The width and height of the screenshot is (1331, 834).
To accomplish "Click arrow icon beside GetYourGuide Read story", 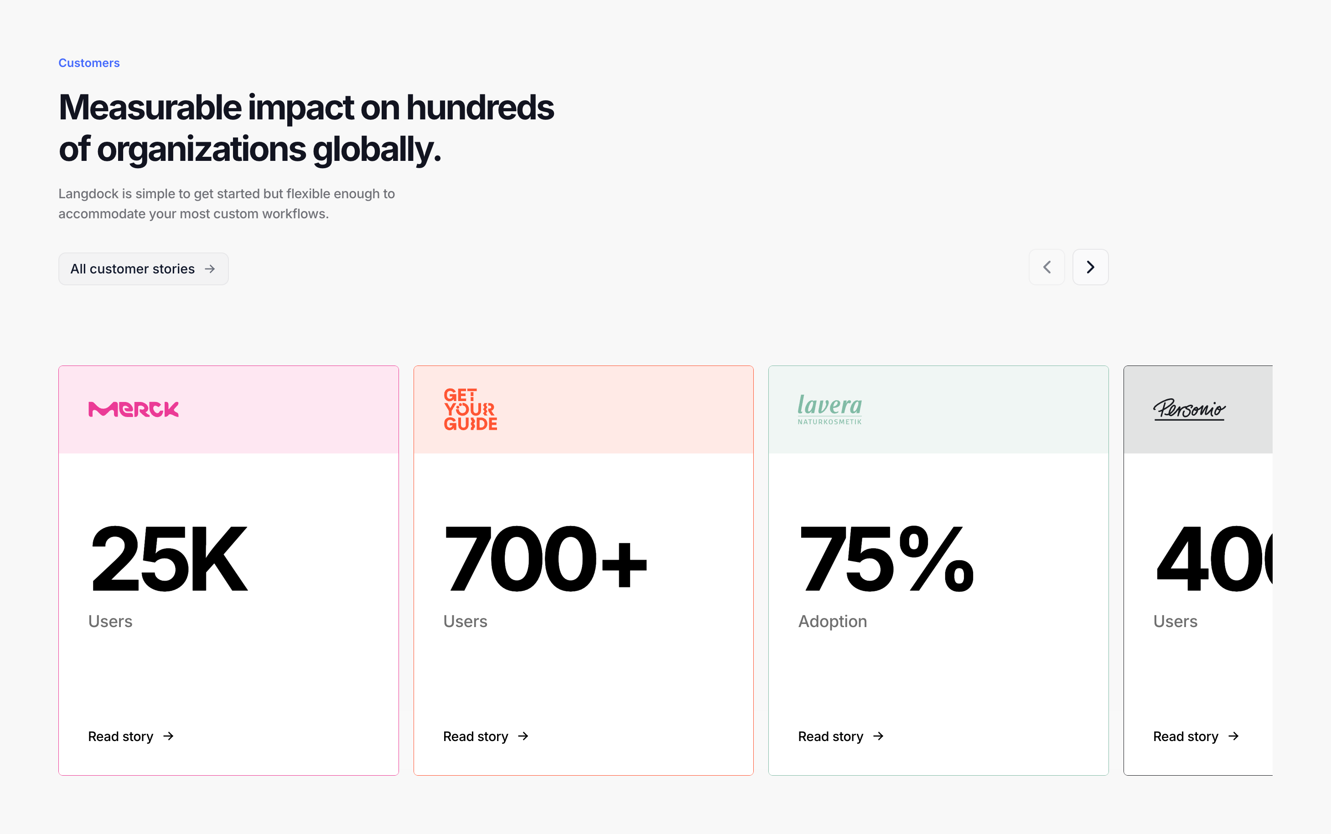I will (523, 736).
